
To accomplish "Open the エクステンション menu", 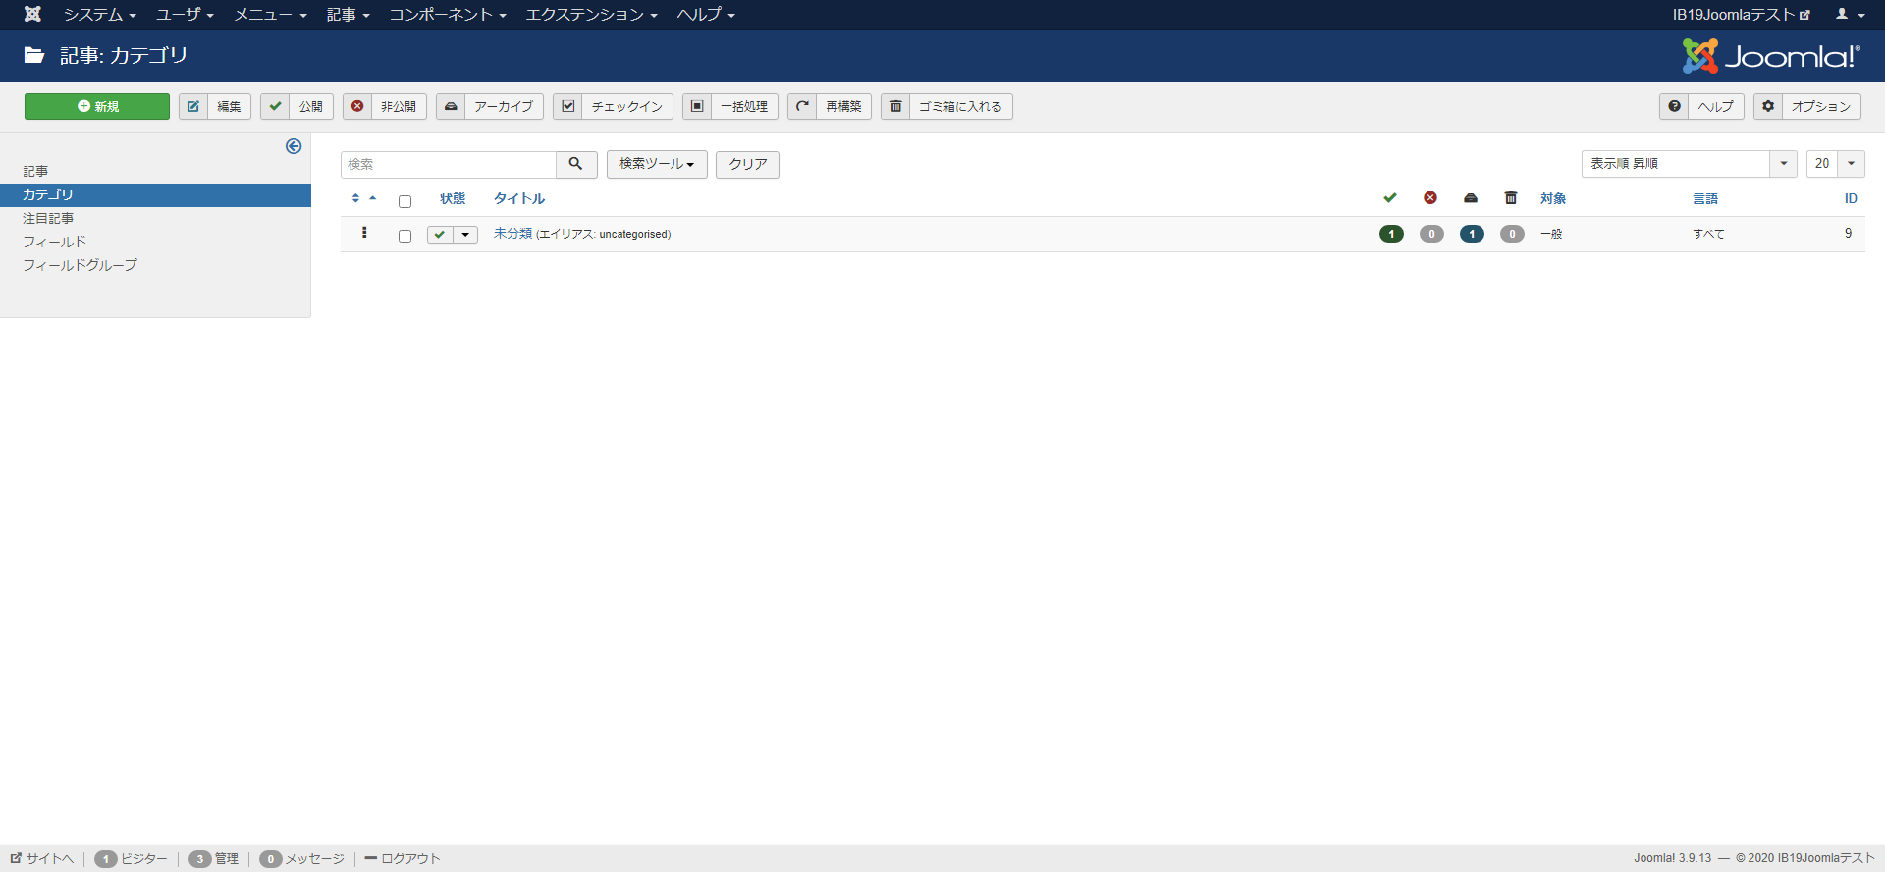I will click(x=591, y=14).
